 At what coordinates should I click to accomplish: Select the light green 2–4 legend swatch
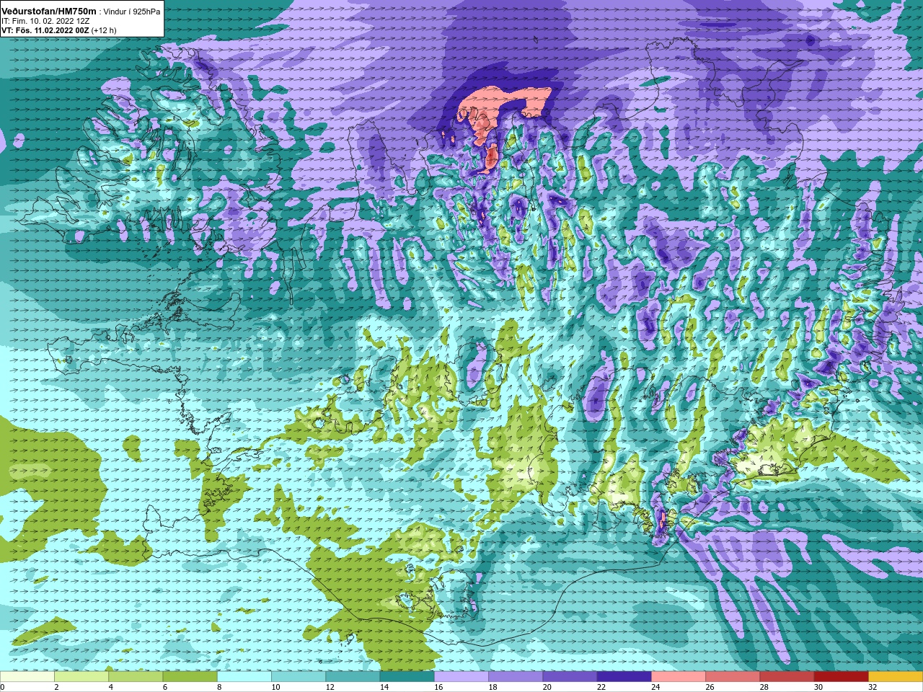pos(81,677)
